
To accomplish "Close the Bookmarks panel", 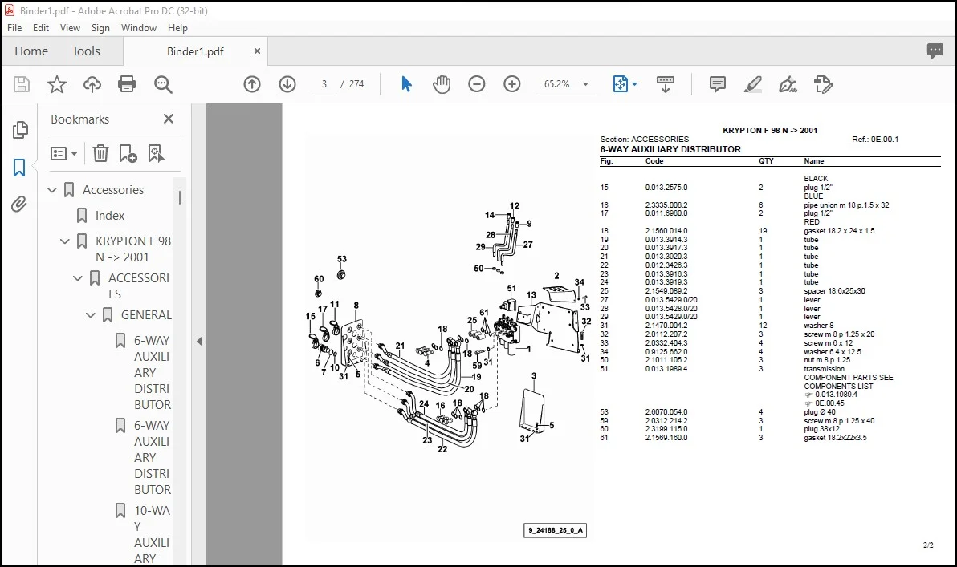I will pyautogui.click(x=169, y=119).
